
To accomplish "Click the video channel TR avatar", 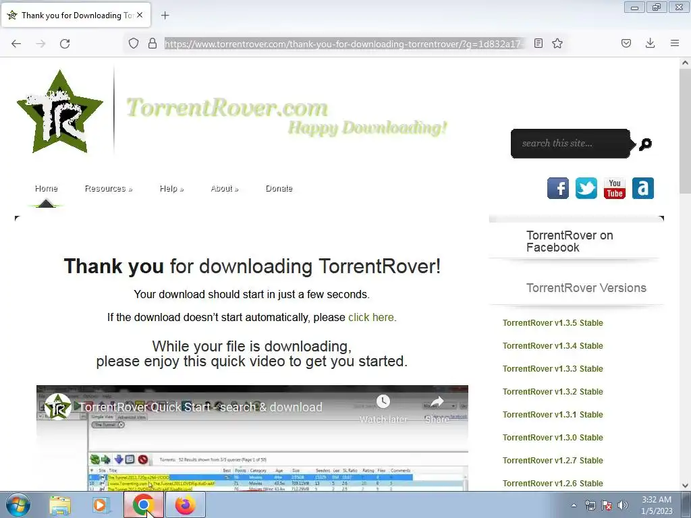I will [58, 407].
